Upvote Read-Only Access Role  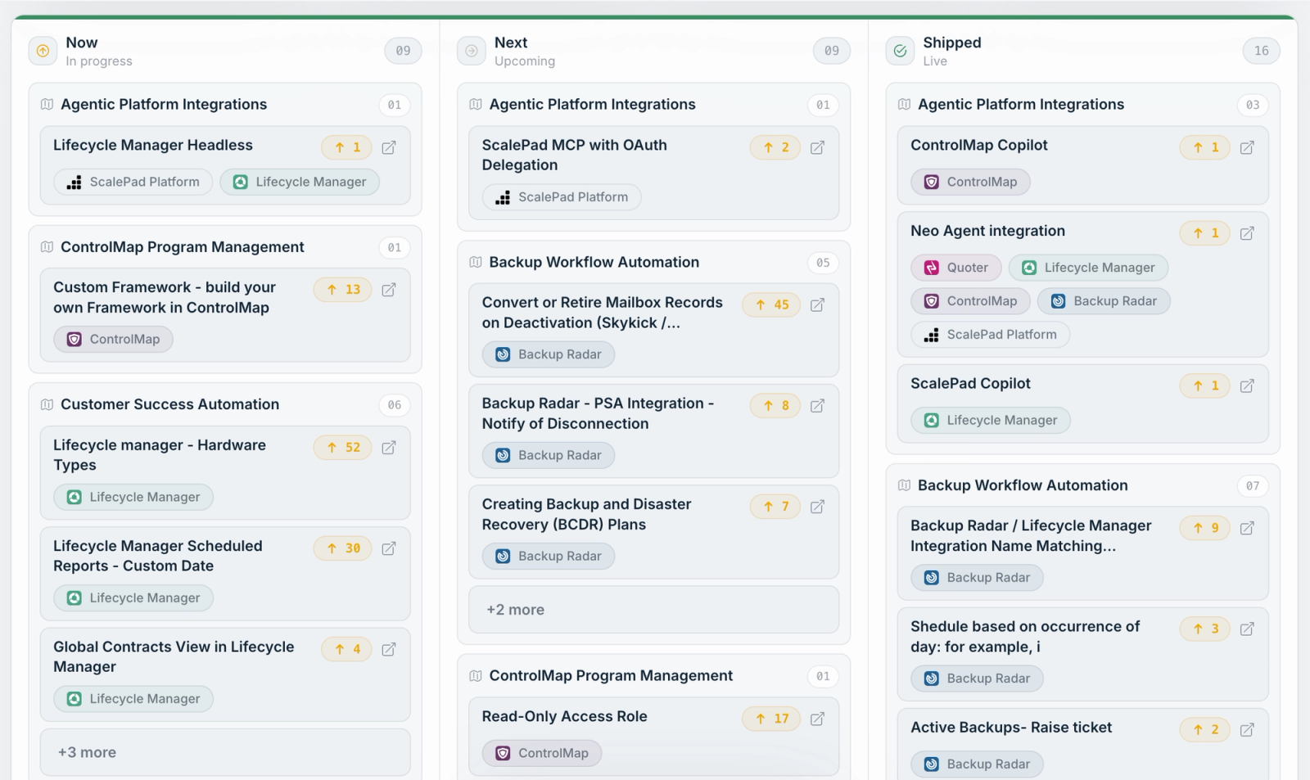(x=771, y=719)
